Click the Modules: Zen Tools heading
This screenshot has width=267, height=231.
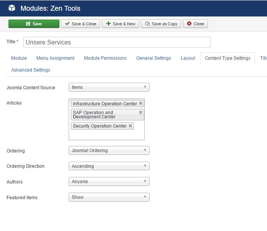(x=50, y=8)
